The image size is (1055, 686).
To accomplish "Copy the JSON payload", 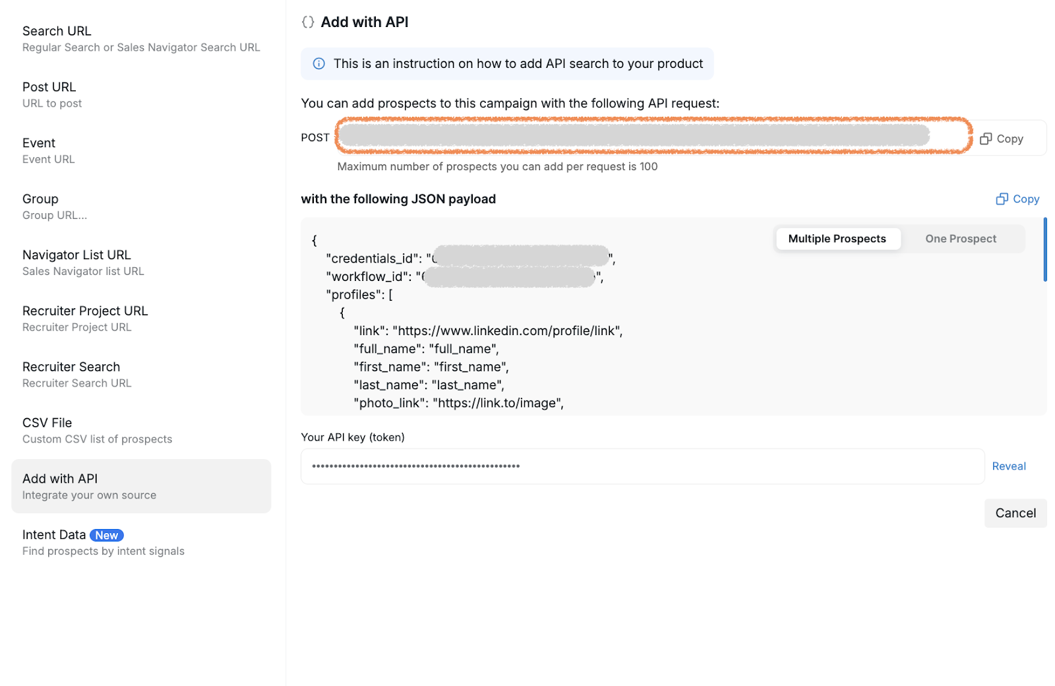I will 1017,199.
